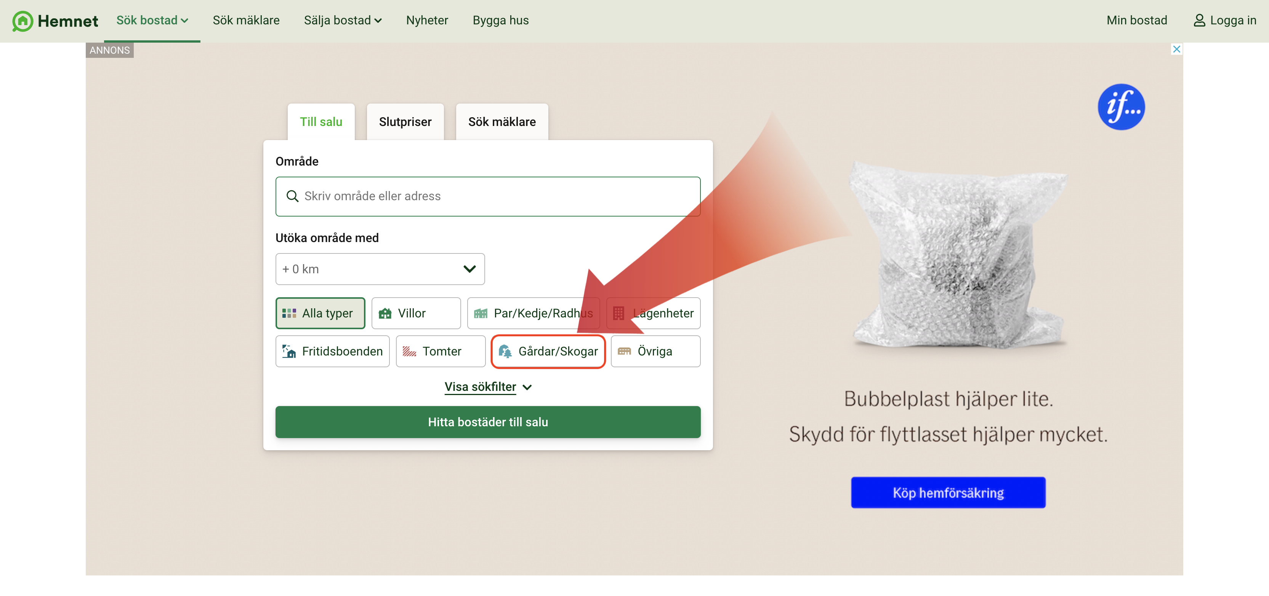This screenshot has width=1269, height=596.
Task: Click the cabin icon on the Fritidsboenden button
Action: 289,351
